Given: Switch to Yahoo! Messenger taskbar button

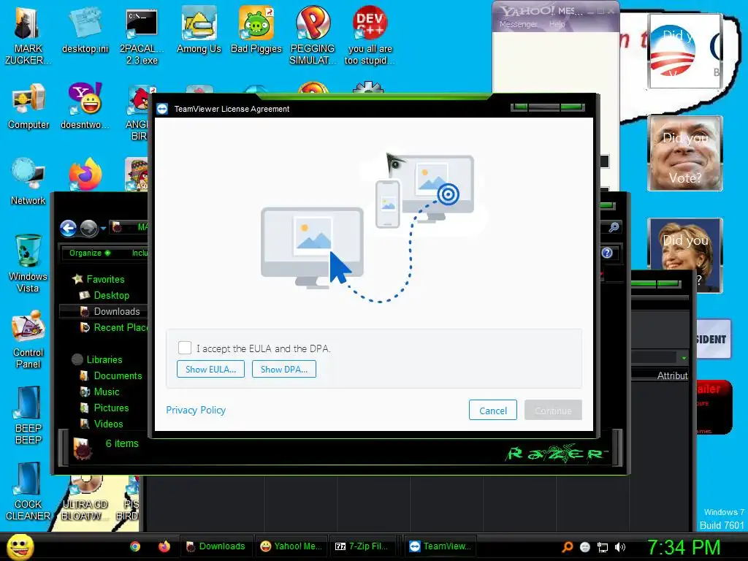Looking at the screenshot, I should (291, 546).
